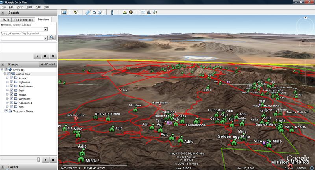Click the To address input field
This screenshot has height=170, width=315.
(x=22, y=38)
